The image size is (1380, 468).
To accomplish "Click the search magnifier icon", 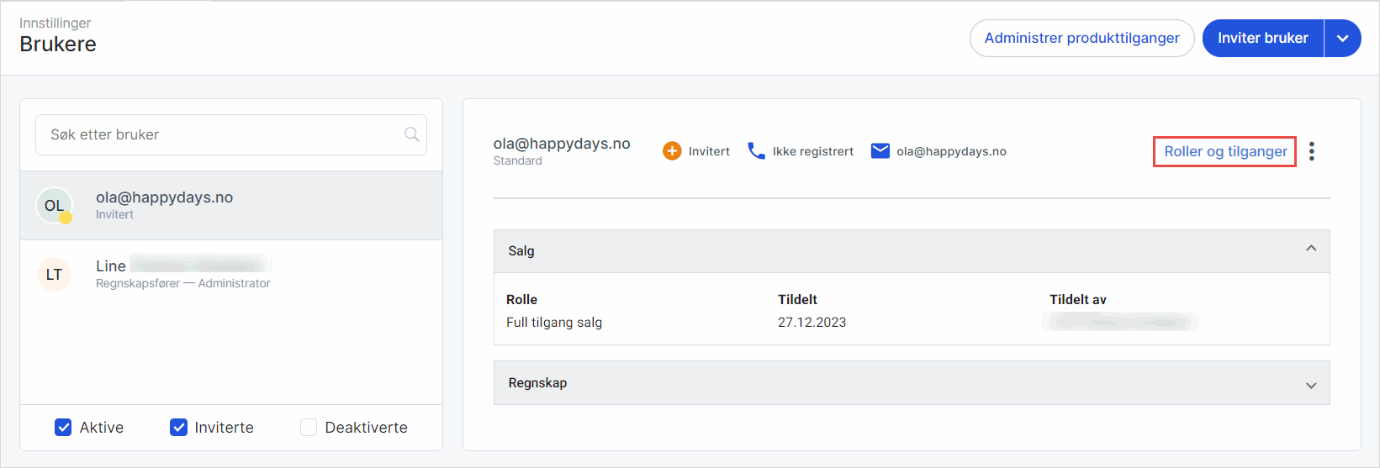I will [411, 134].
